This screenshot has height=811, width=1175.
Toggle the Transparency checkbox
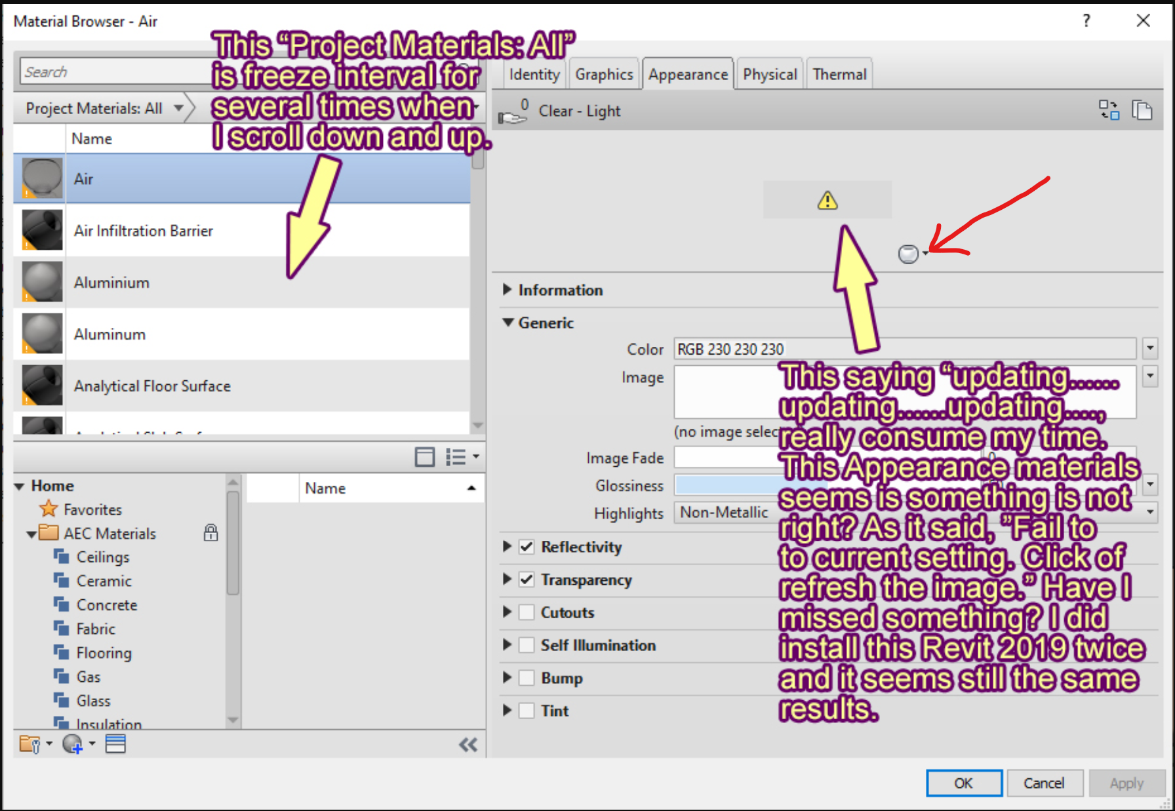pyautogui.click(x=527, y=580)
